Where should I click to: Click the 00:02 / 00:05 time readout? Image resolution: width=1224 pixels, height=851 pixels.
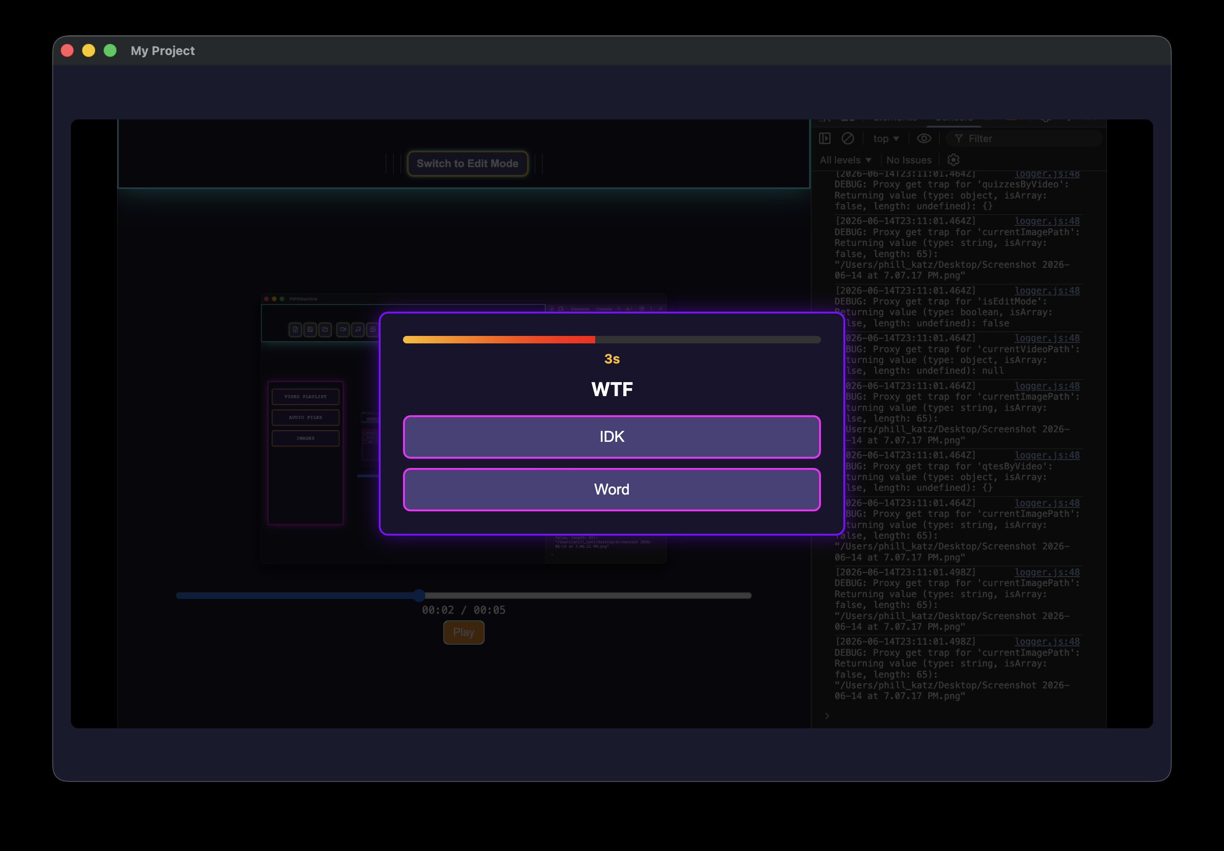[x=463, y=610]
